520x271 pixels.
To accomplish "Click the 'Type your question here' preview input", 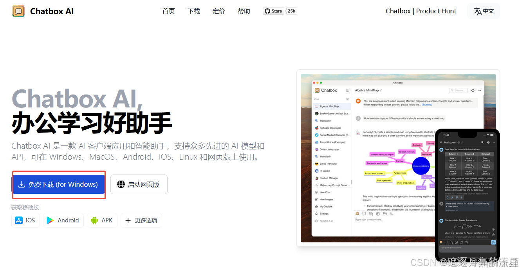I will [393, 220].
